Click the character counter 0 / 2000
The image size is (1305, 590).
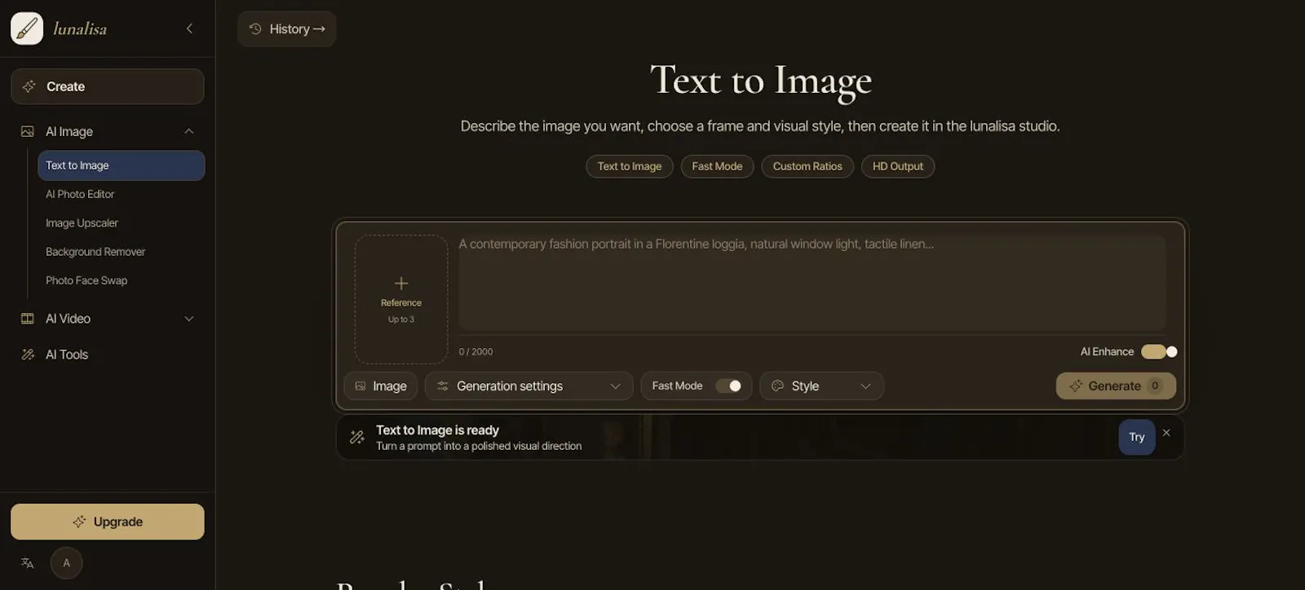point(476,352)
